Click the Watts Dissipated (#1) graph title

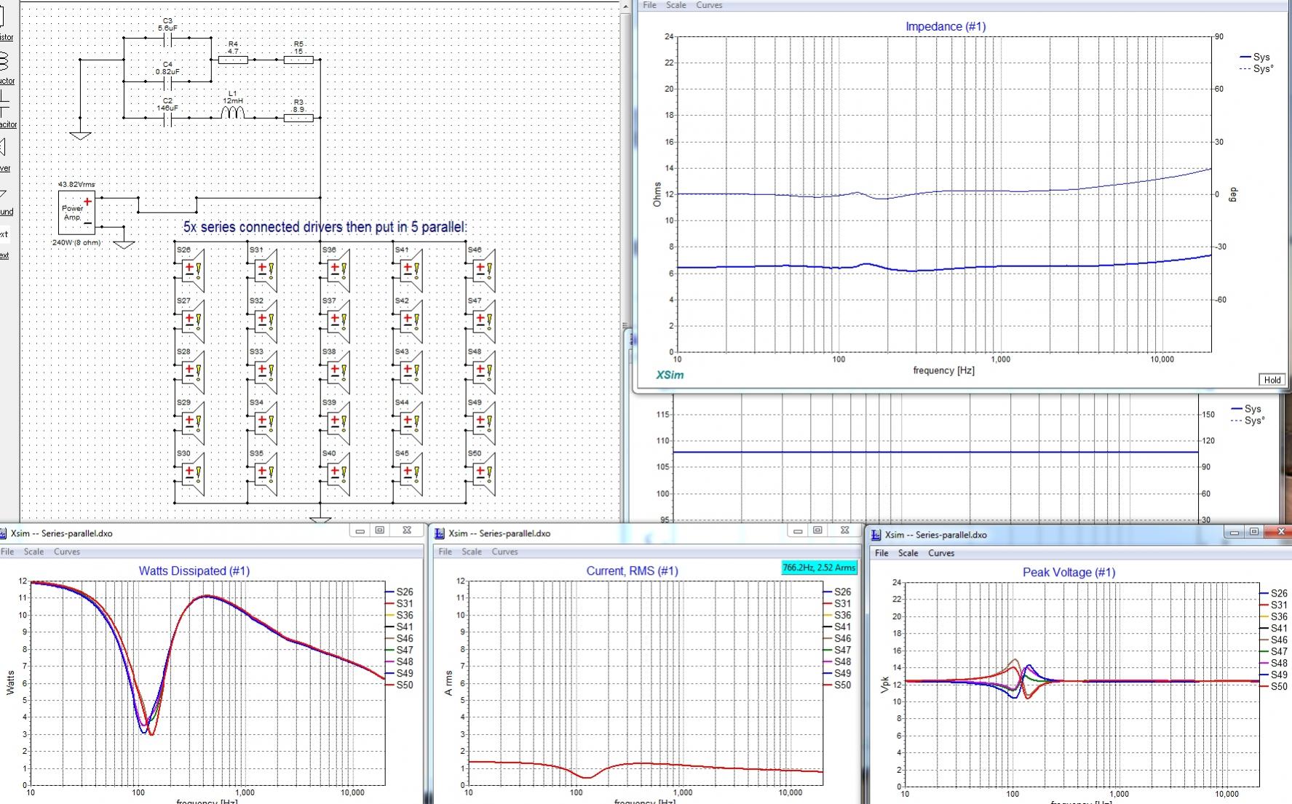(194, 571)
